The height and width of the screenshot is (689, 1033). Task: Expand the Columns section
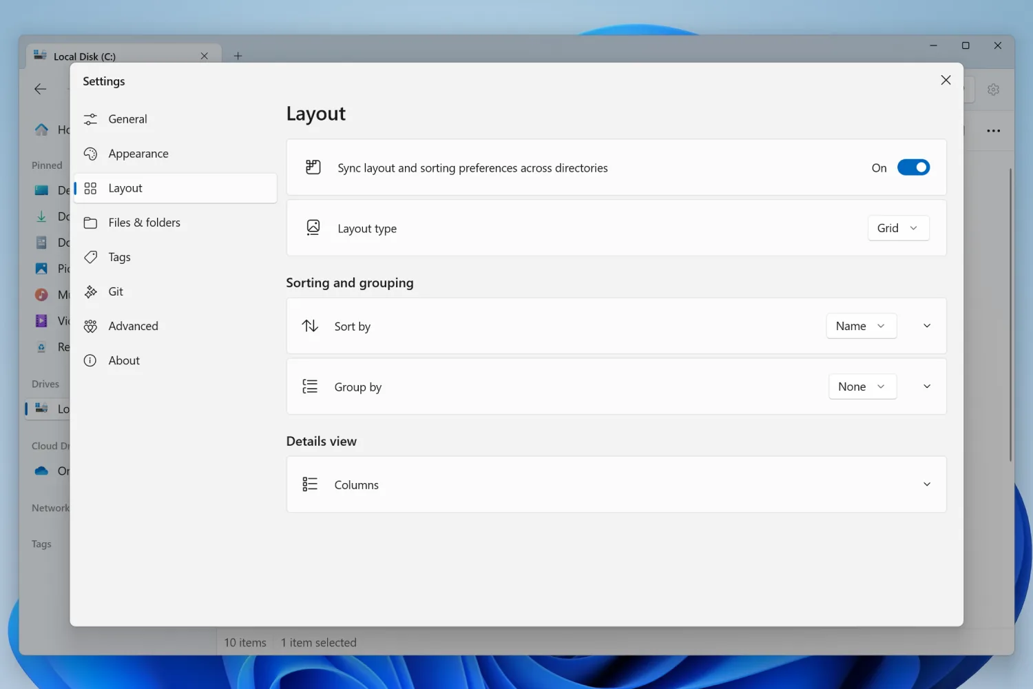point(926,484)
